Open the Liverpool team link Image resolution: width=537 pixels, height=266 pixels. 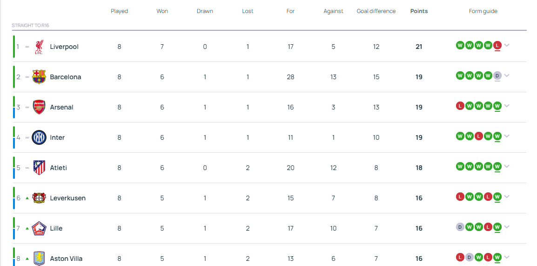click(64, 47)
